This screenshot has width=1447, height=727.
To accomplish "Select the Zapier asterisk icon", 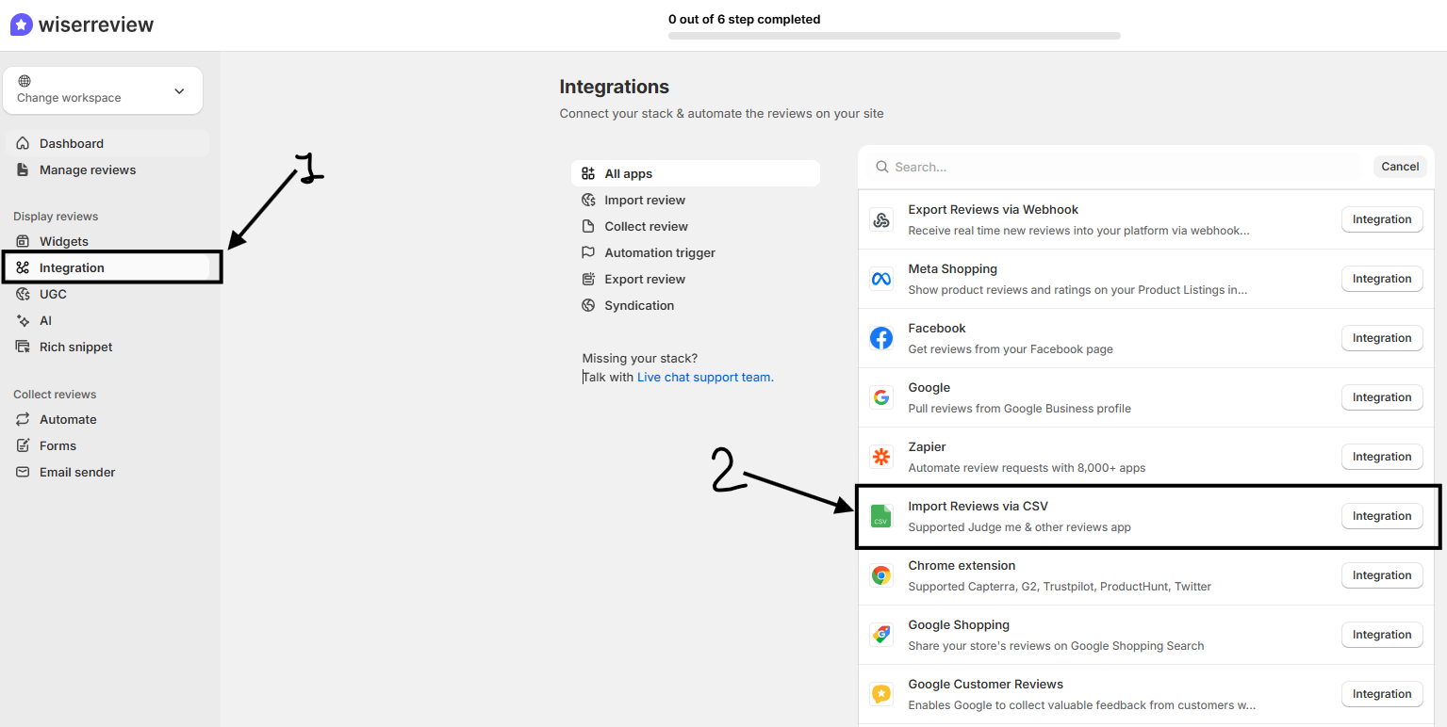I will (881, 457).
